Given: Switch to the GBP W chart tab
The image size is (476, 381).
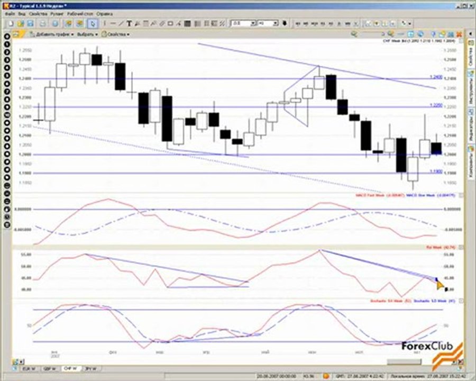Looking at the screenshot, I should (x=50, y=369).
